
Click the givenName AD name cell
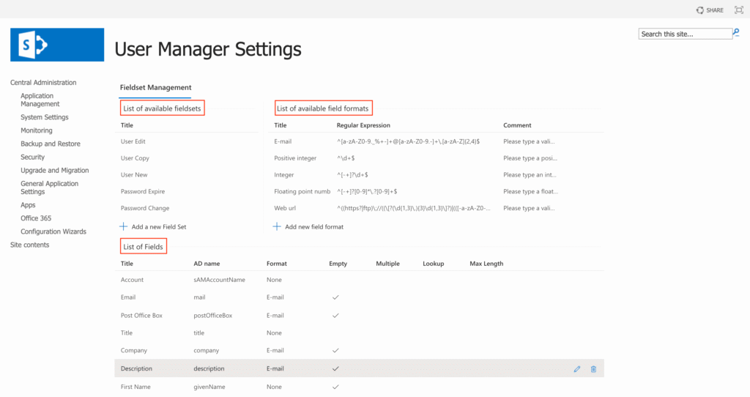[x=209, y=387]
